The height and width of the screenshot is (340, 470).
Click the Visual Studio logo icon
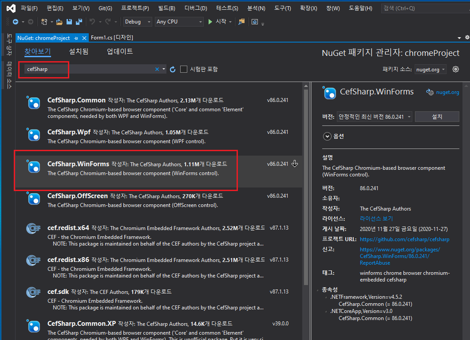point(11,8)
